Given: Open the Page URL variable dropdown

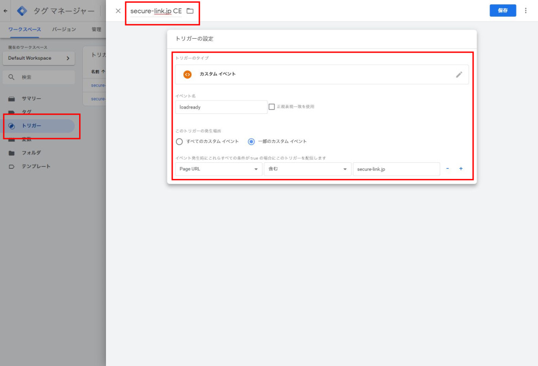Looking at the screenshot, I should 218,169.
